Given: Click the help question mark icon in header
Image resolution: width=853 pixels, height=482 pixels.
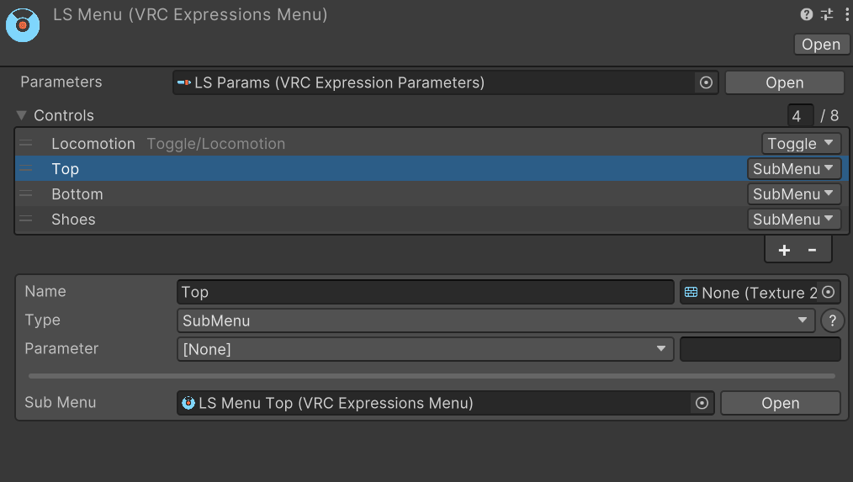Looking at the screenshot, I should point(806,14).
